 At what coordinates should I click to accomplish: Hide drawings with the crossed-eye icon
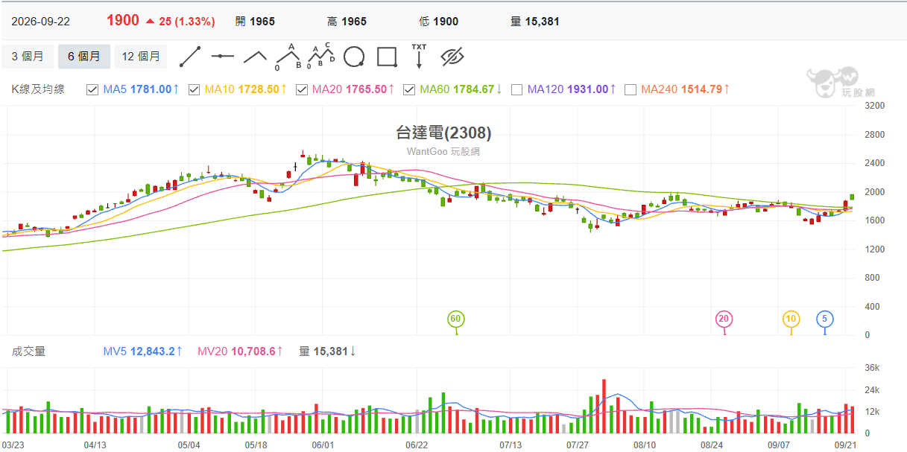tap(452, 57)
